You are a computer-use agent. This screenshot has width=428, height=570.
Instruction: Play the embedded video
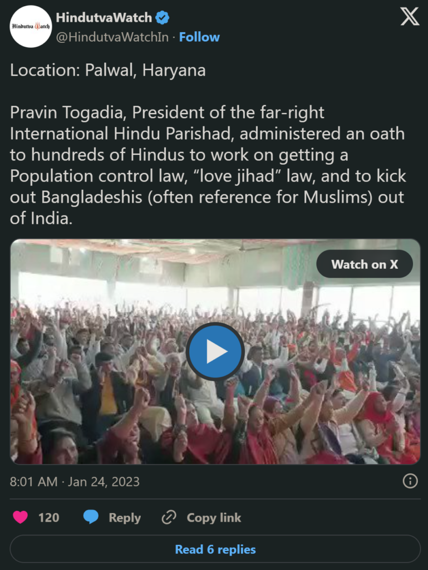[x=215, y=351]
